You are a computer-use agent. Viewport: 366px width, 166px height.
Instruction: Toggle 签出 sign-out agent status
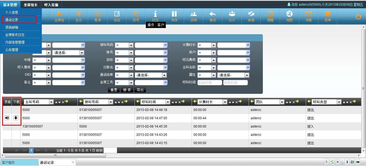tap(79, 16)
